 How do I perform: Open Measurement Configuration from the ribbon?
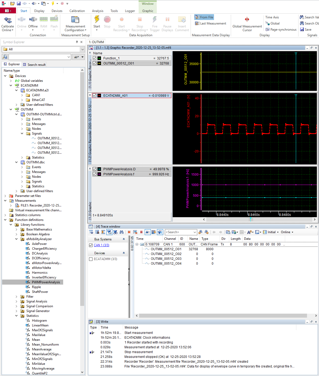(x=75, y=20)
